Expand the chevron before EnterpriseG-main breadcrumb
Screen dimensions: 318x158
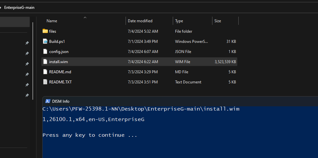point(1,8)
